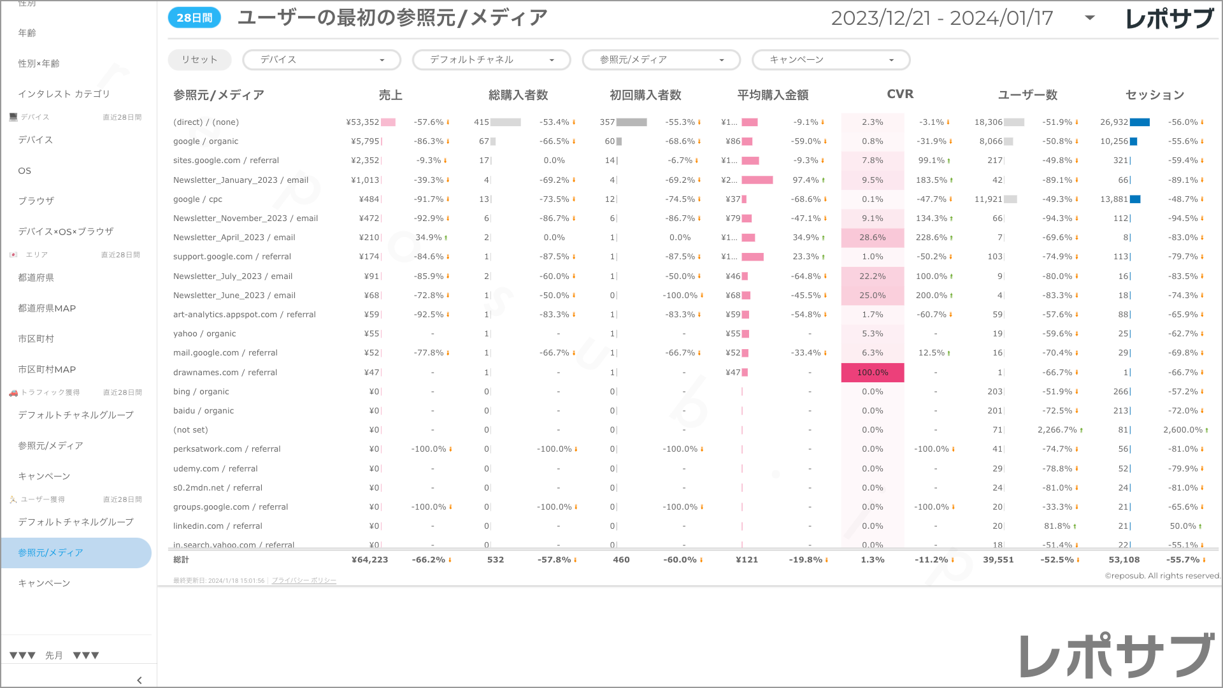This screenshot has height=688, width=1223.
Task: Click the 28日間 period badge
Action: tap(194, 18)
